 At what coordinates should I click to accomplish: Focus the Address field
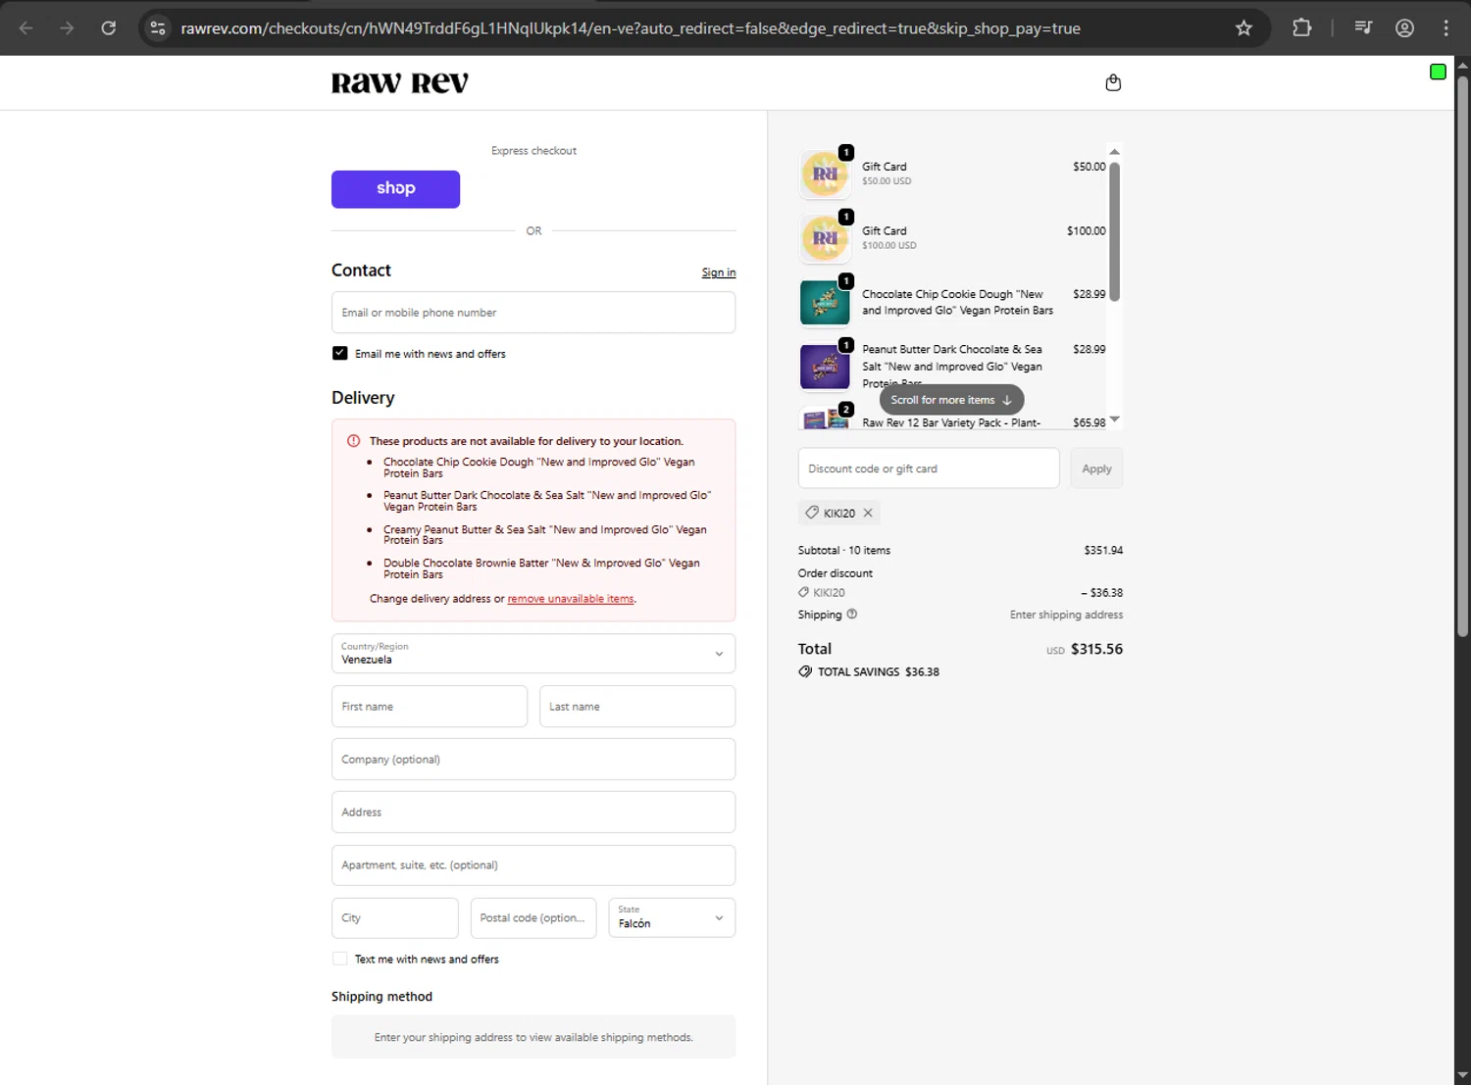[x=533, y=813]
